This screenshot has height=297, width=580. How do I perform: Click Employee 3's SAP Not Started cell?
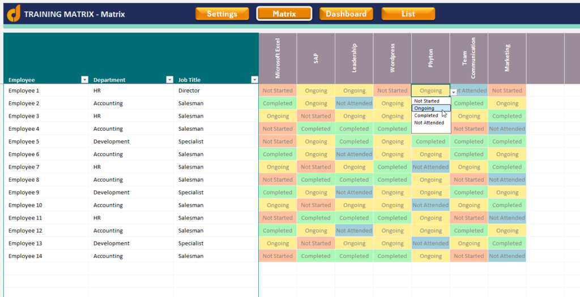click(x=316, y=116)
